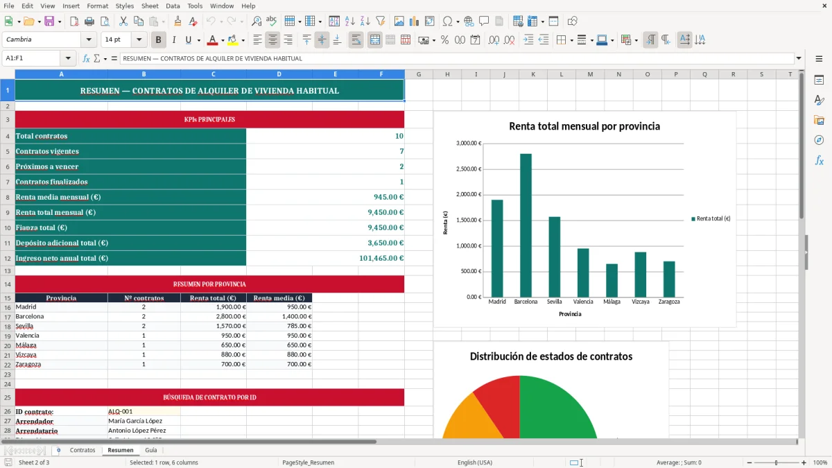Expand the Name Box dropdown

pyautogui.click(x=68, y=59)
